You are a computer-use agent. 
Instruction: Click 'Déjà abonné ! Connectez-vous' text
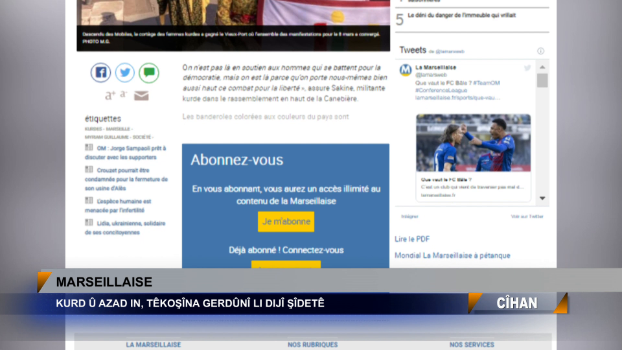pyautogui.click(x=286, y=250)
